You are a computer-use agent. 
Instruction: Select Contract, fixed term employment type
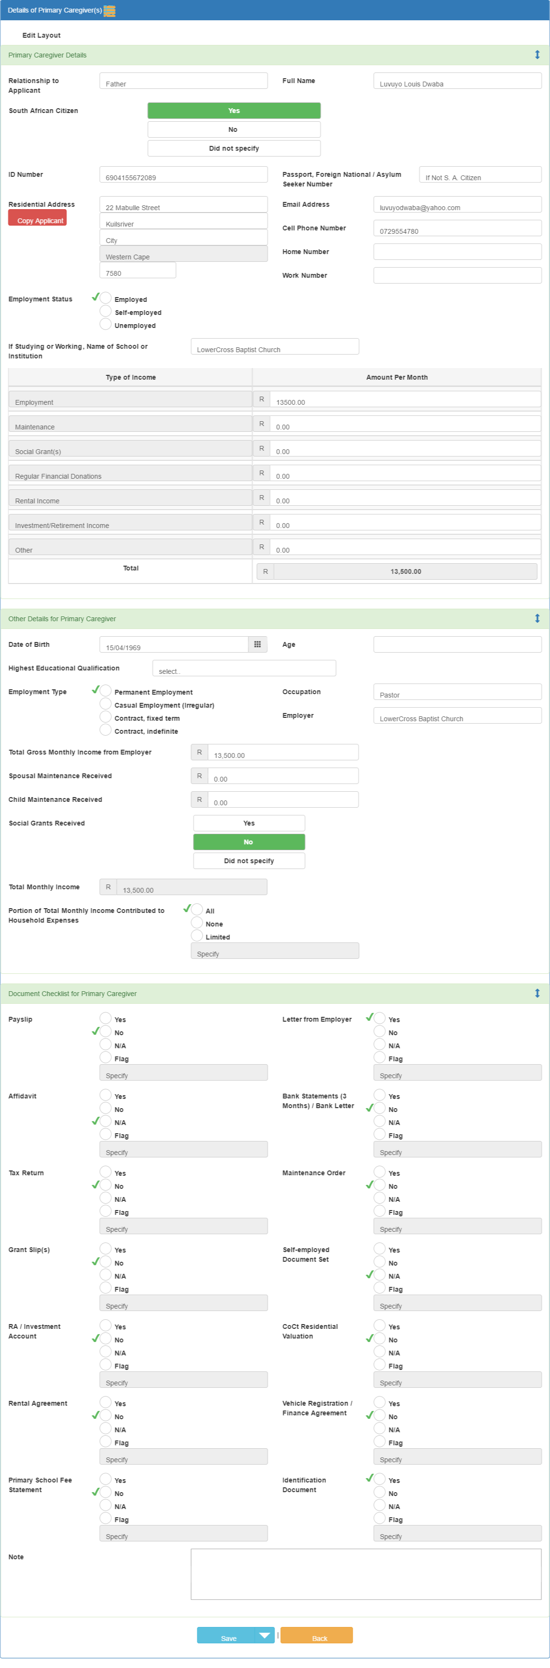point(106,716)
